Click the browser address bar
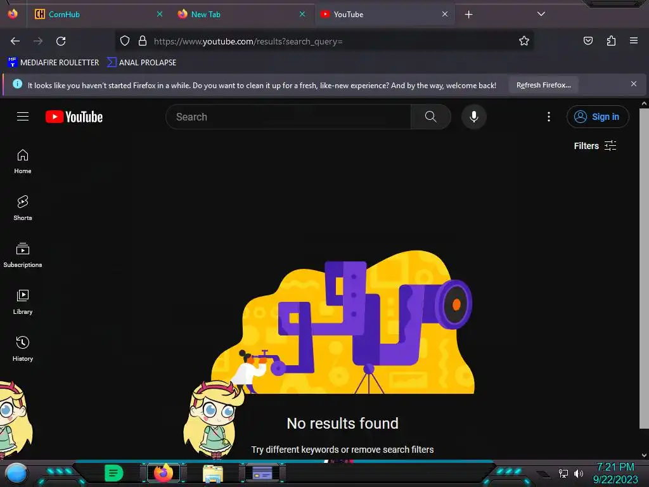Image resolution: width=649 pixels, height=487 pixels. (324, 41)
